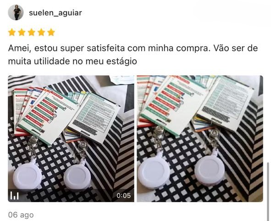The height and width of the screenshot is (221, 271).
Task: Select the third rating star
Action: click(32, 32)
